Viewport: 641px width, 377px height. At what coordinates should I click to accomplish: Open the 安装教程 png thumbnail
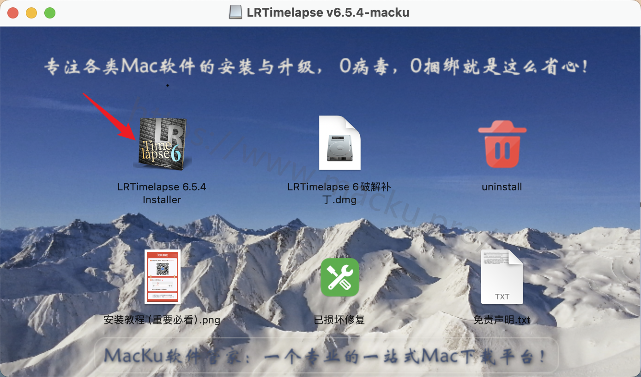pos(162,276)
